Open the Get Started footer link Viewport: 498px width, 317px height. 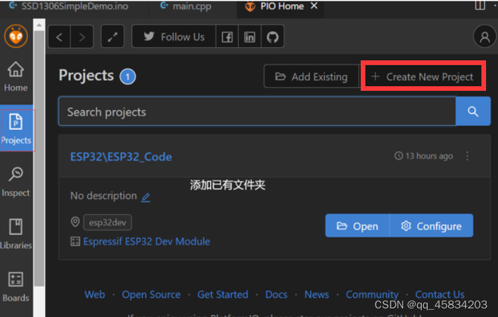point(223,294)
